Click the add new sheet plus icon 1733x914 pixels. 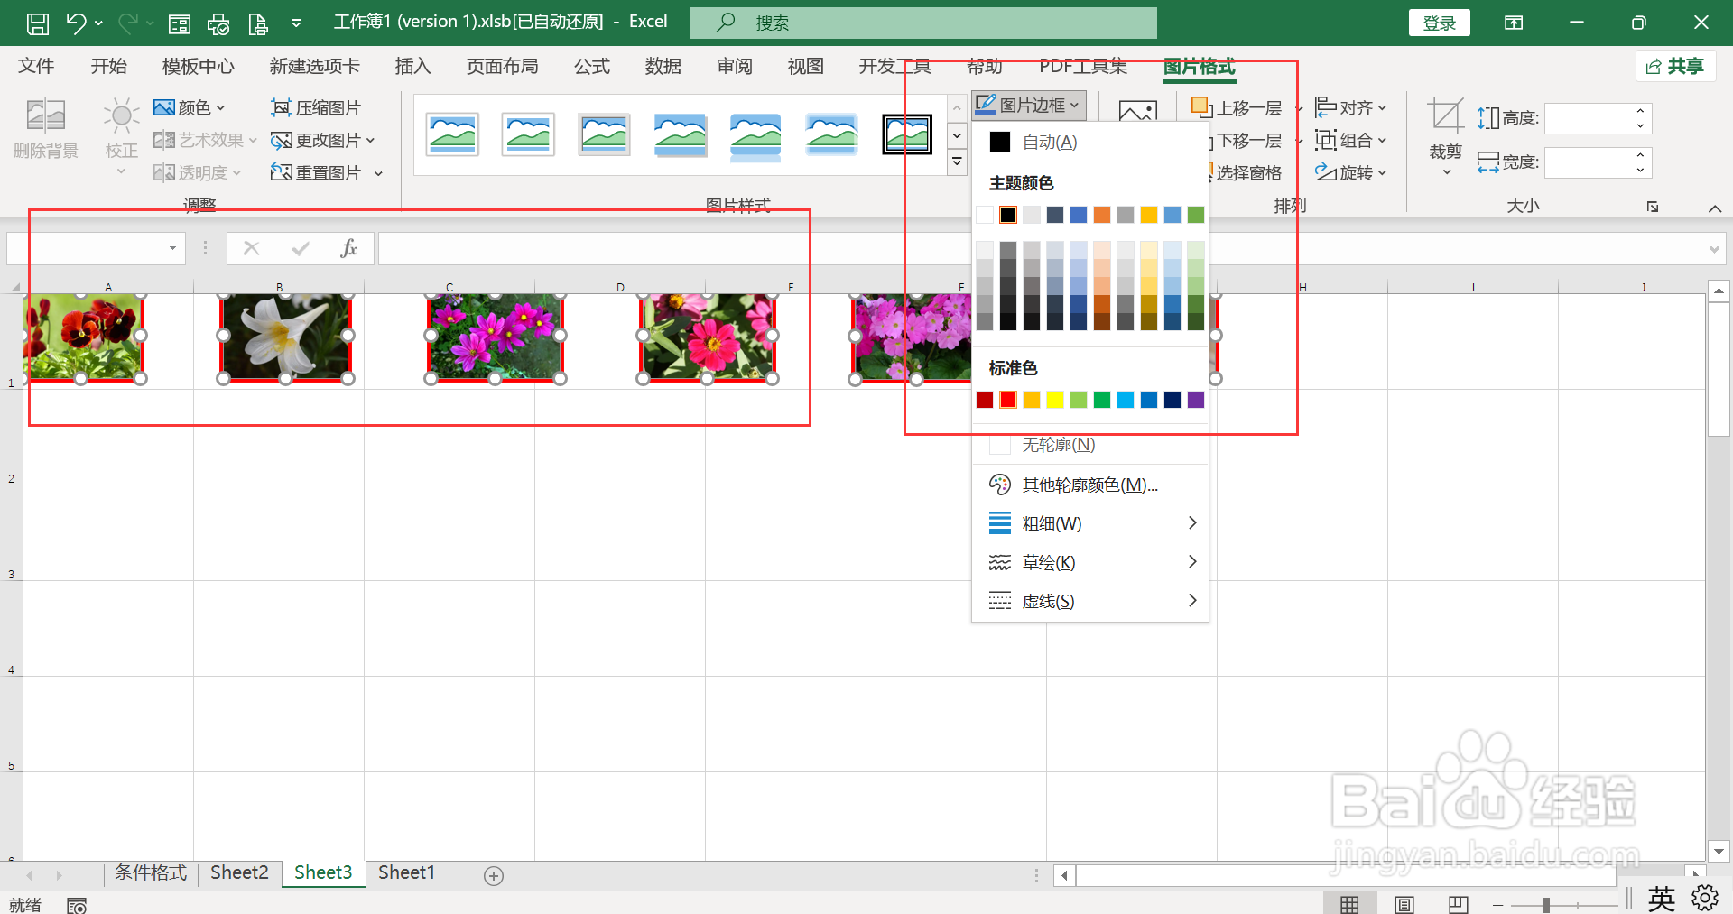point(494,875)
